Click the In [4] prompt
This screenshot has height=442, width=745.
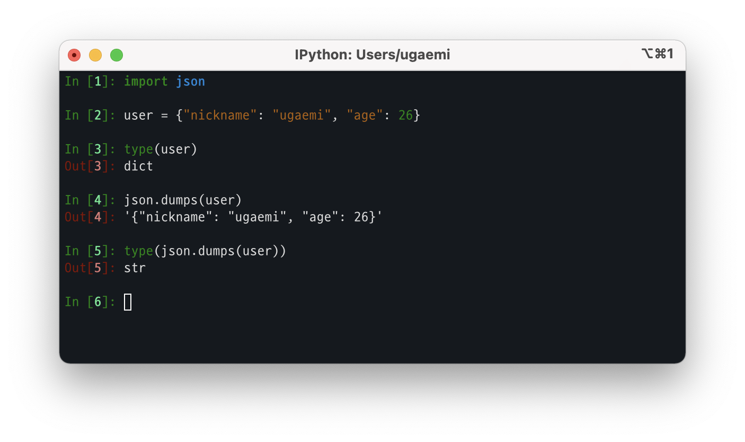(x=91, y=200)
